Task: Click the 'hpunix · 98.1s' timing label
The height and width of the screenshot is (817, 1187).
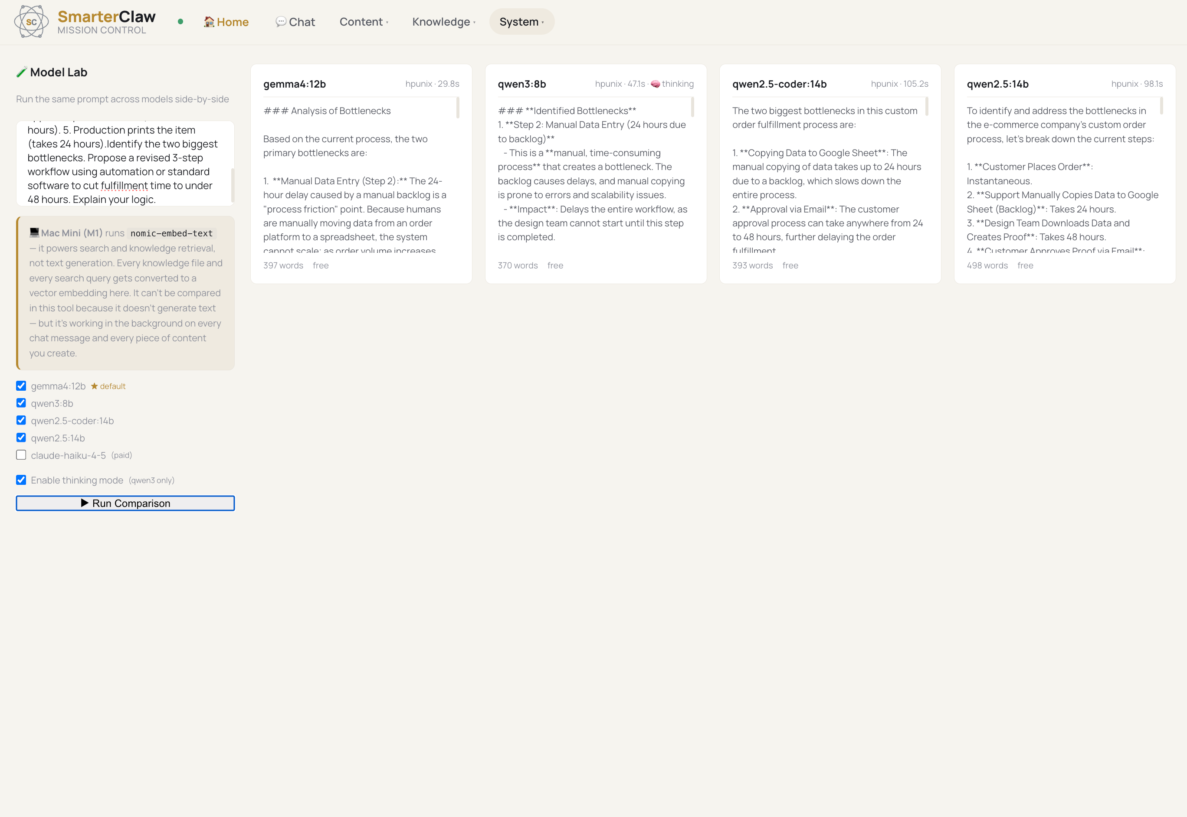Action: 1137,84
